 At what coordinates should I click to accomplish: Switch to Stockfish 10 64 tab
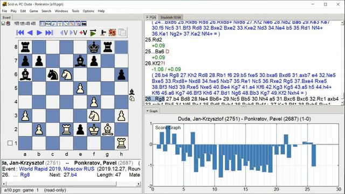point(170,17)
